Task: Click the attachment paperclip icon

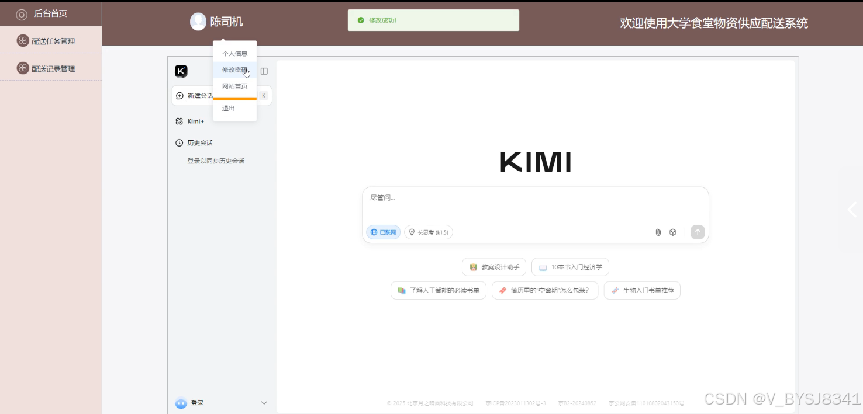Action: [x=658, y=232]
